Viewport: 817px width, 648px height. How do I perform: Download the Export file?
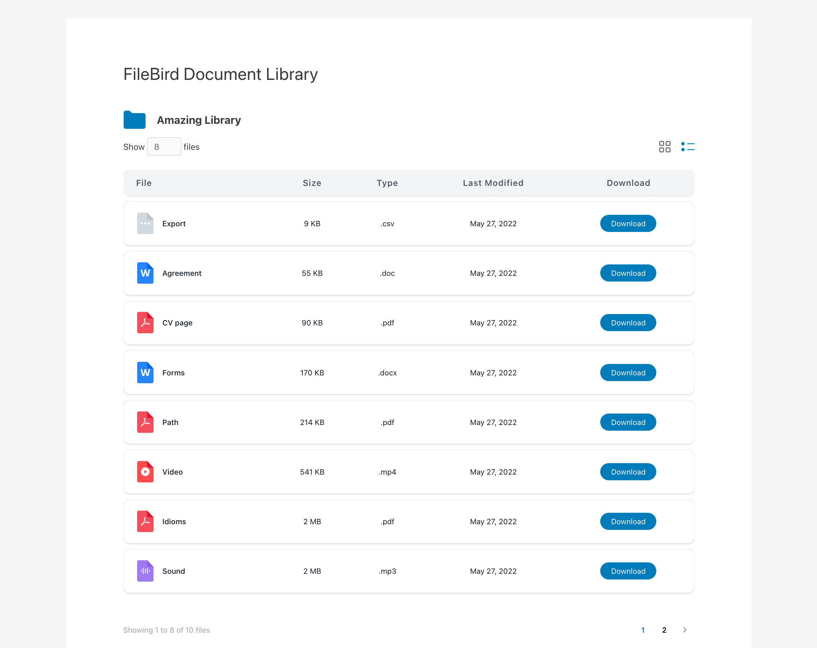click(628, 223)
